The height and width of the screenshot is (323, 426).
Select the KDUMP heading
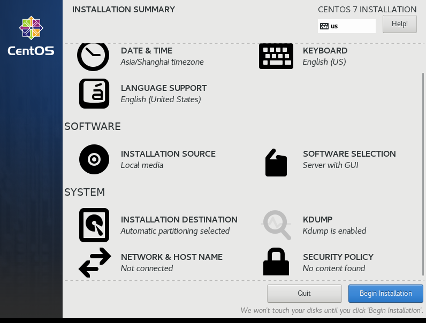[317, 220]
